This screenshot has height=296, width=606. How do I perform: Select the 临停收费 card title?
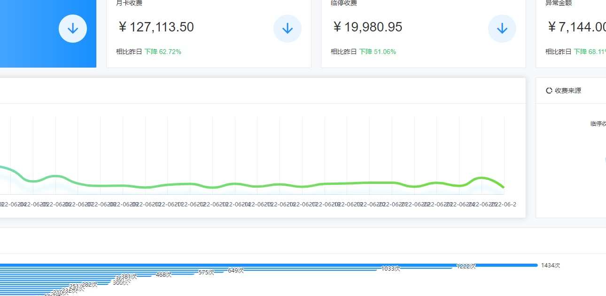click(344, 3)
